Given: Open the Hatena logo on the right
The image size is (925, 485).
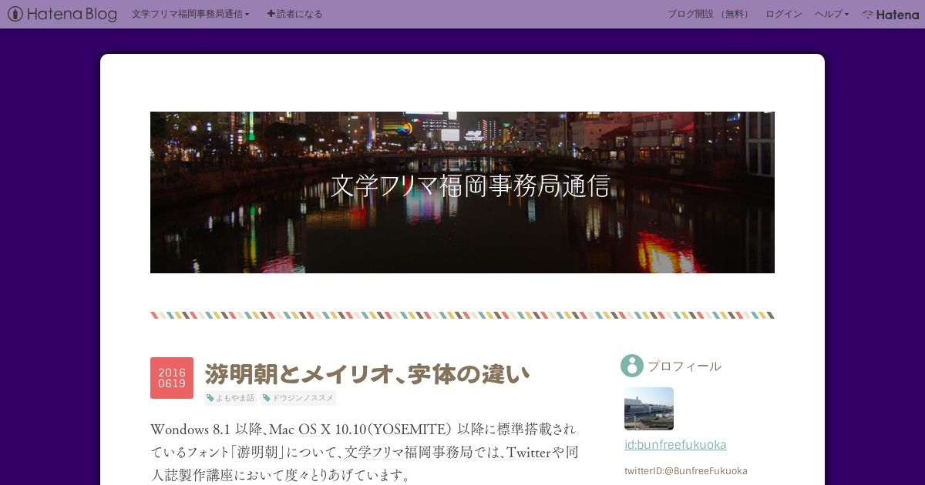Looking at the screenshot, I should coord(890,14).
